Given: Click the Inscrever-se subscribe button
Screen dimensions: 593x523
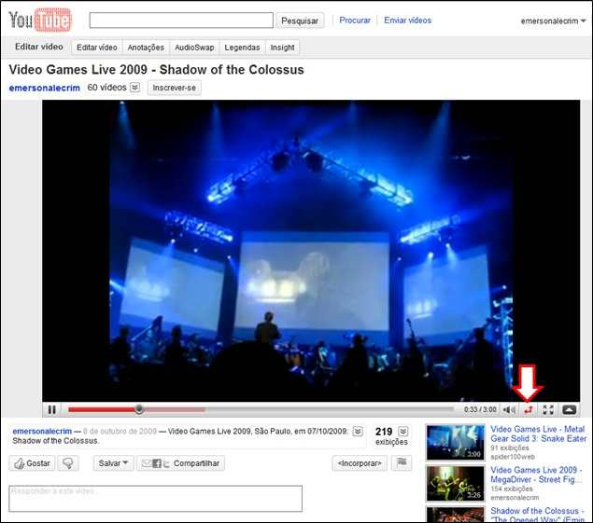Looking at the screenshot, I should 175,88.
